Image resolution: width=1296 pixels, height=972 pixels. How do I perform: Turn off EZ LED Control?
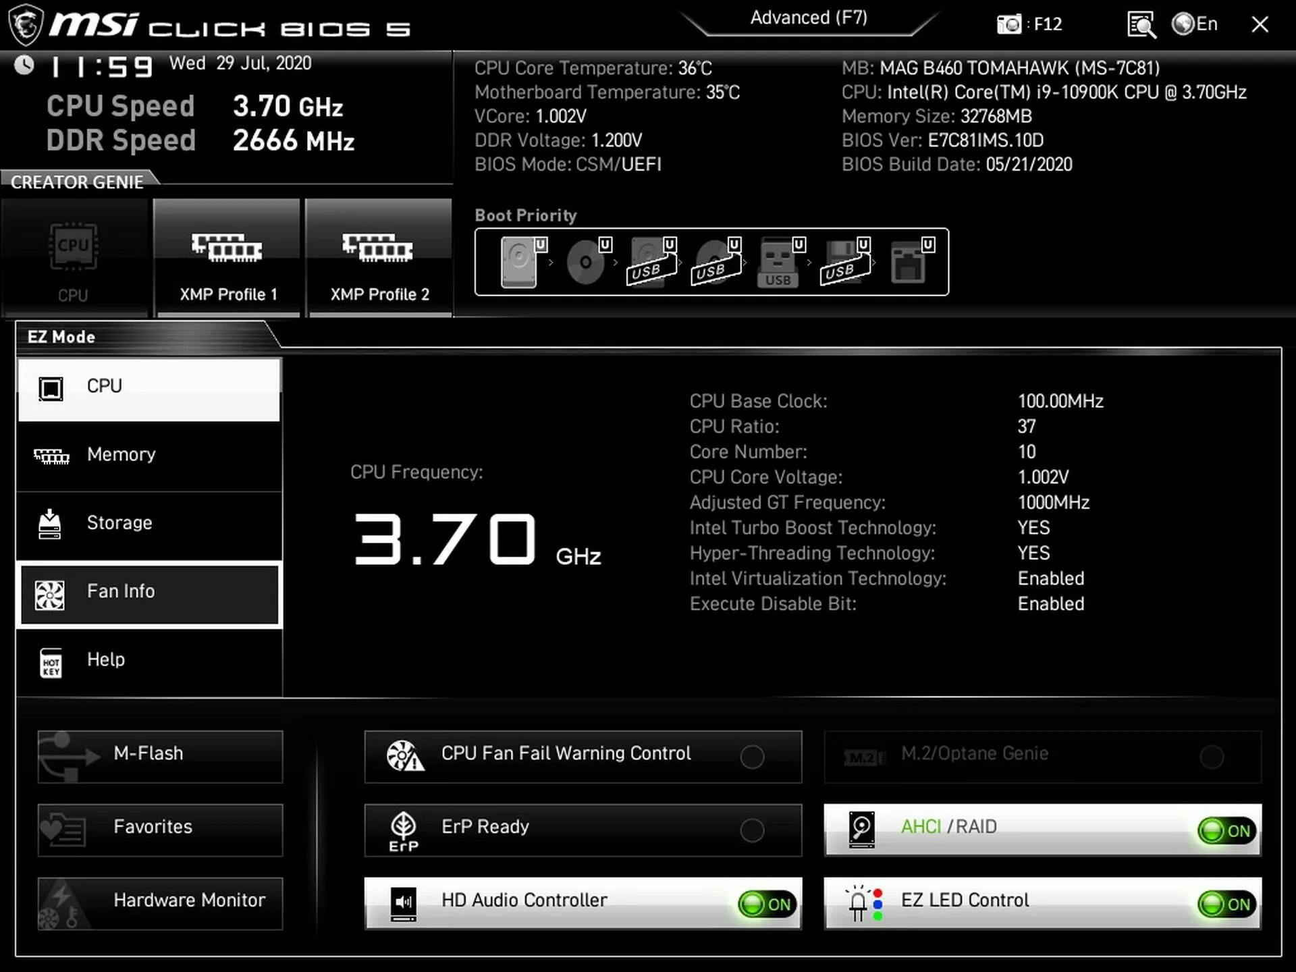(1226, 904)
